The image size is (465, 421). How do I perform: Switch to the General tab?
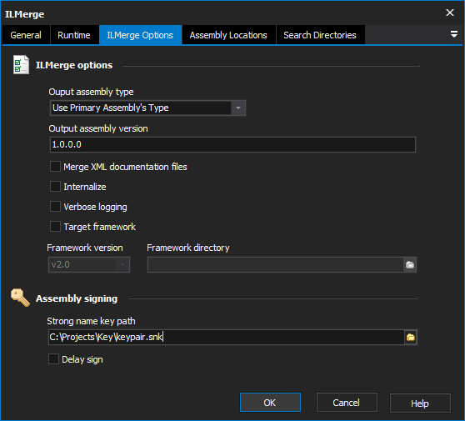[26, 35]
